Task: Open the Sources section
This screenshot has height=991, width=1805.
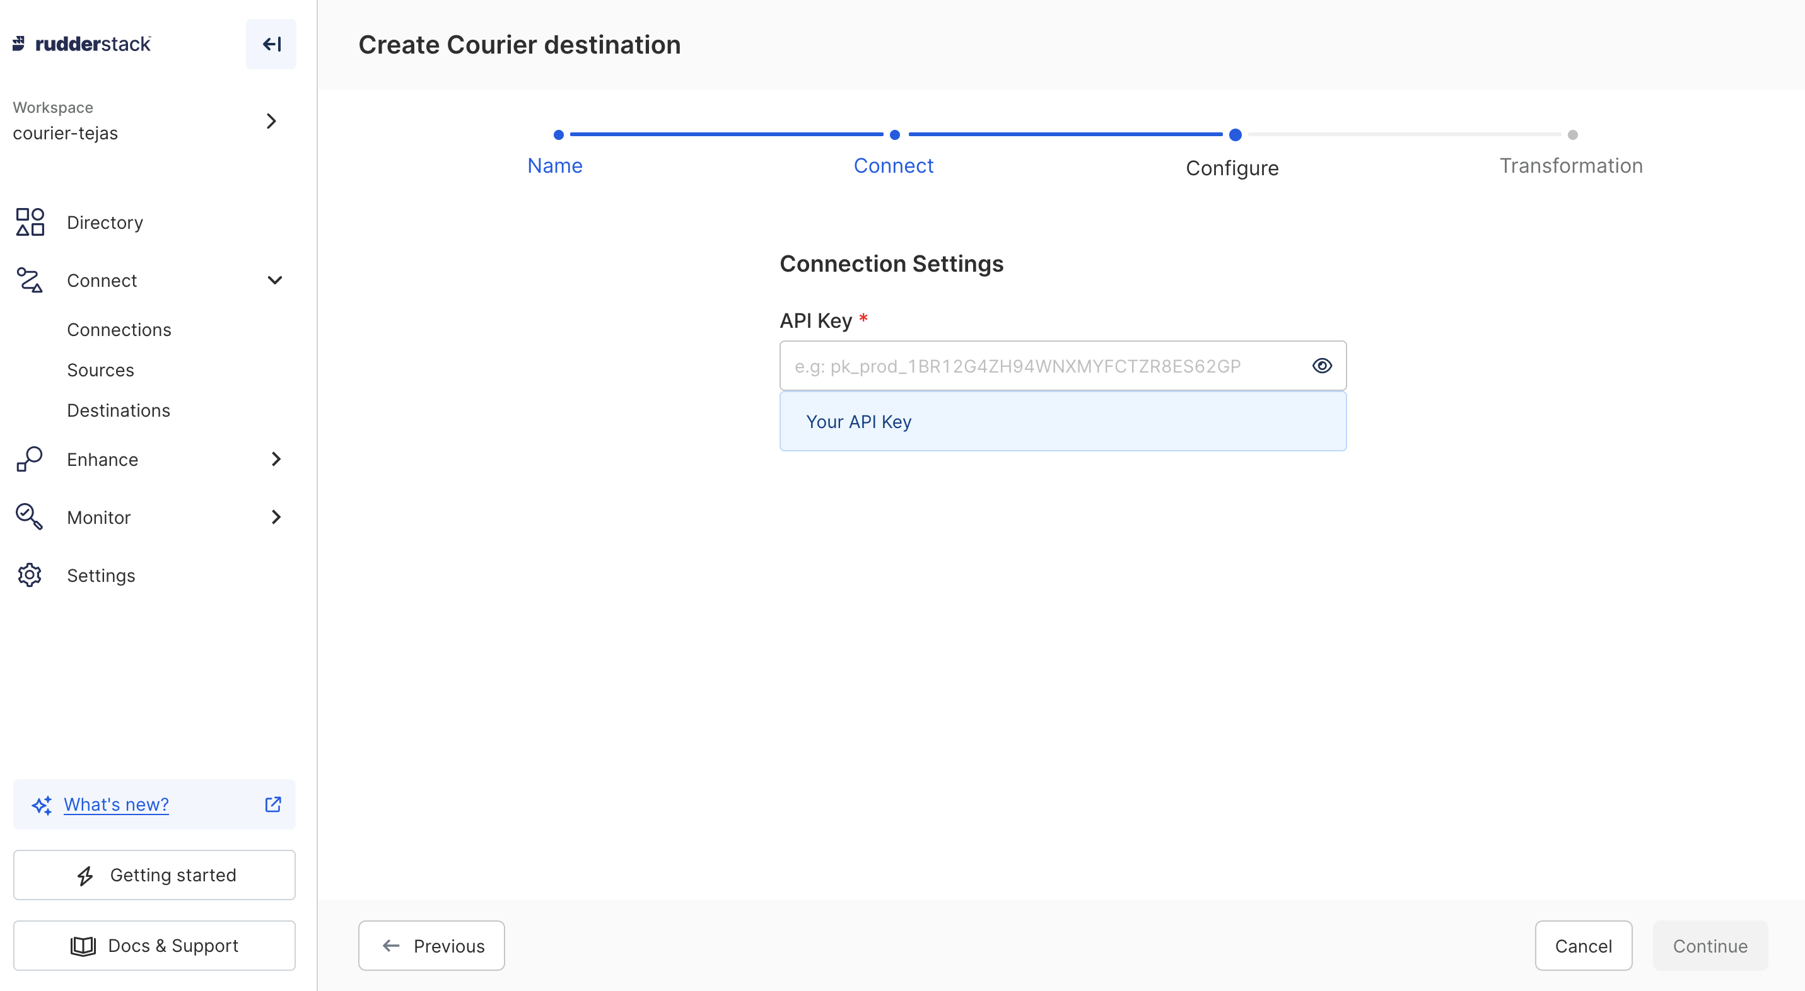Action: [100, 369]
